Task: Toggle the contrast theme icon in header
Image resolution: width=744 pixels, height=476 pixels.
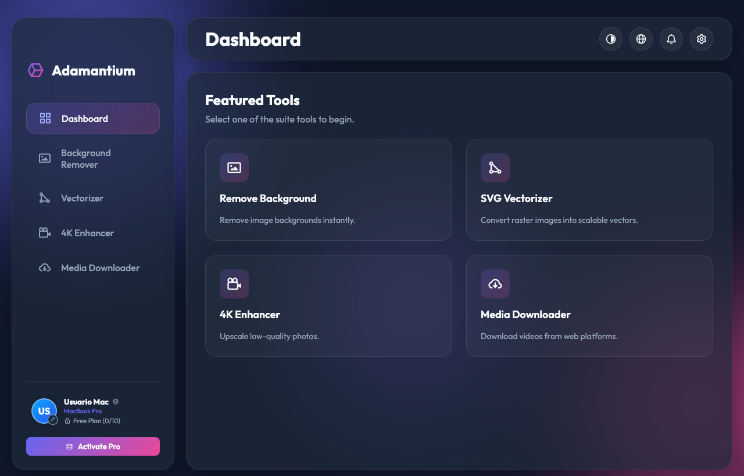Action: (611, 39)
